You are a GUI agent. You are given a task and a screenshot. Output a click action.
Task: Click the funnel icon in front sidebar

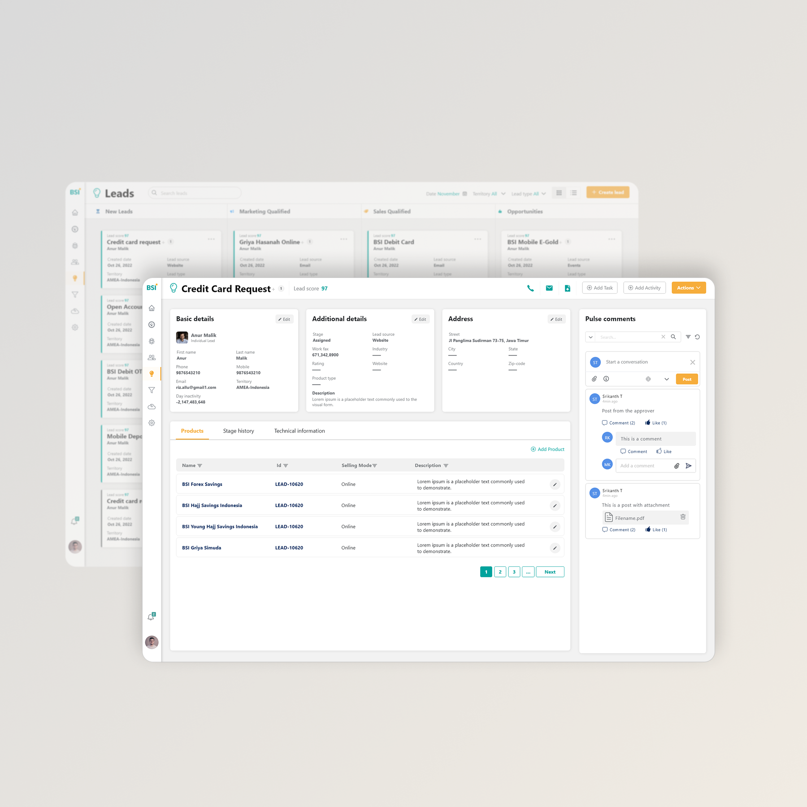pyautogui.click(x=152, y=390)
